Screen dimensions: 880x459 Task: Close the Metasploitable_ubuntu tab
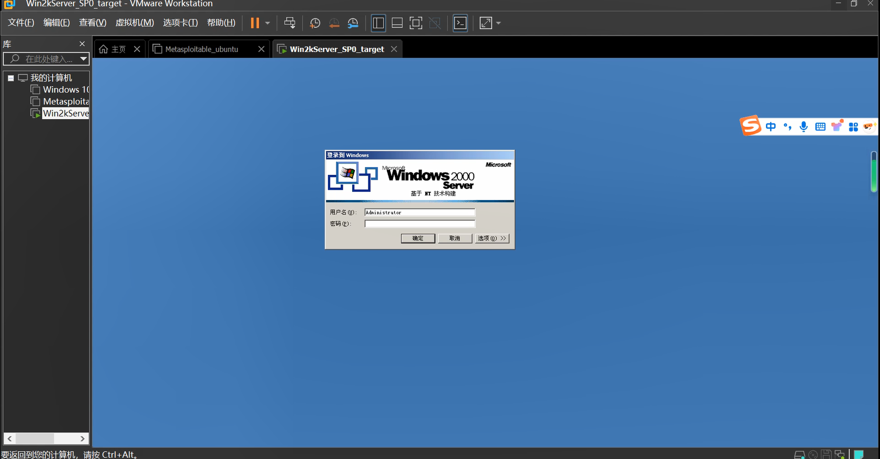(261, 49)
